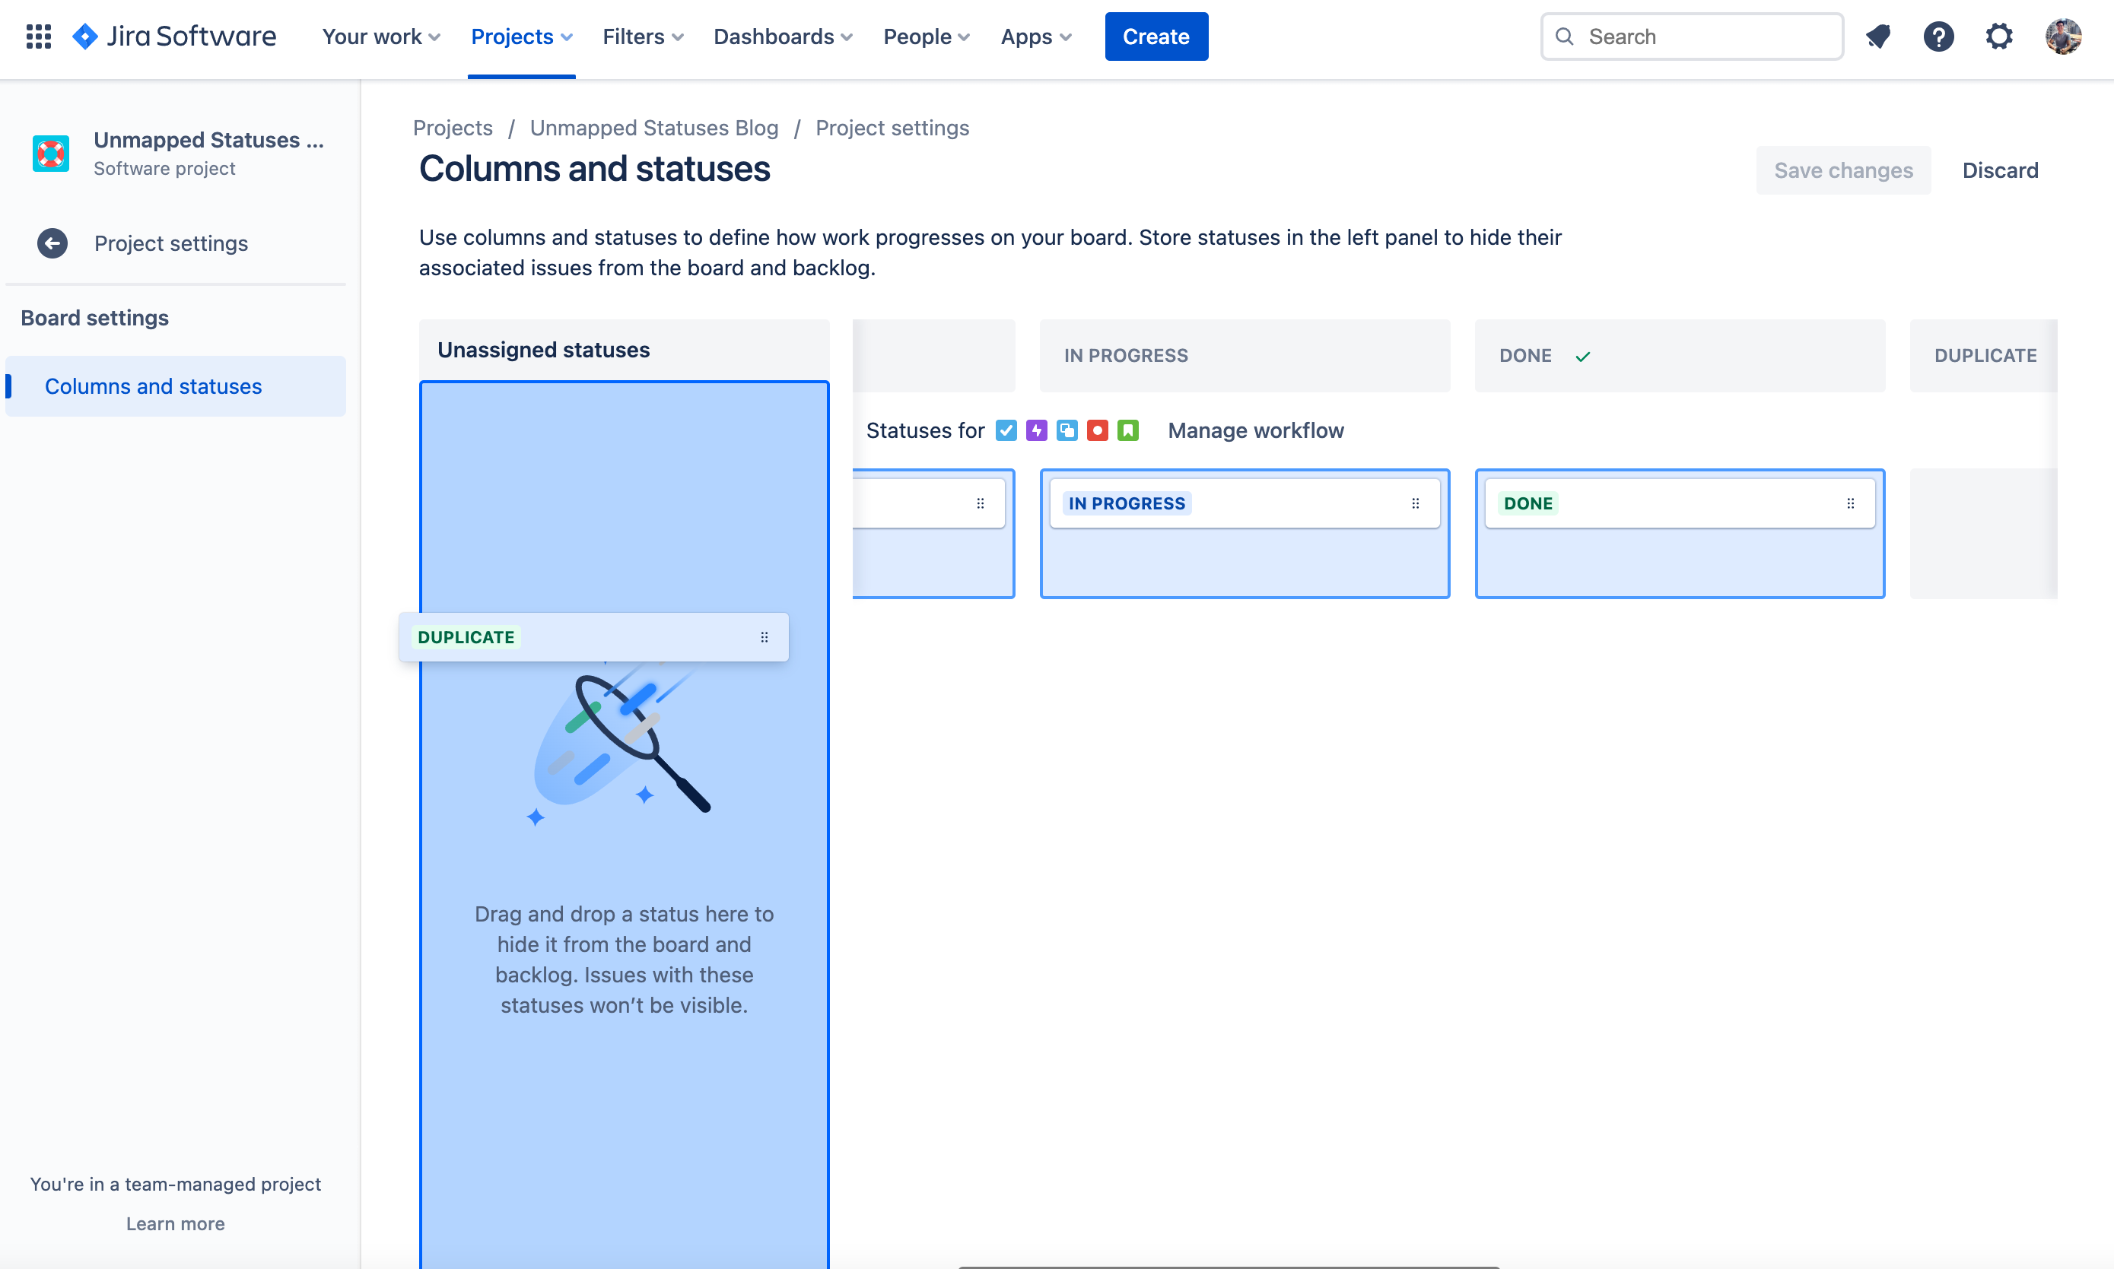The height and width of the screenshot is (1269, 2114).
Task: Open the Unmapped Statuses Blog breadcrumb
Action: click(653, 128)
